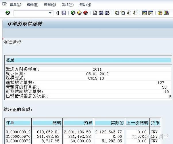This screenshot has height=144, width=173.
Task: Open the command field dropdown arrow
Action: coord(50,13)
